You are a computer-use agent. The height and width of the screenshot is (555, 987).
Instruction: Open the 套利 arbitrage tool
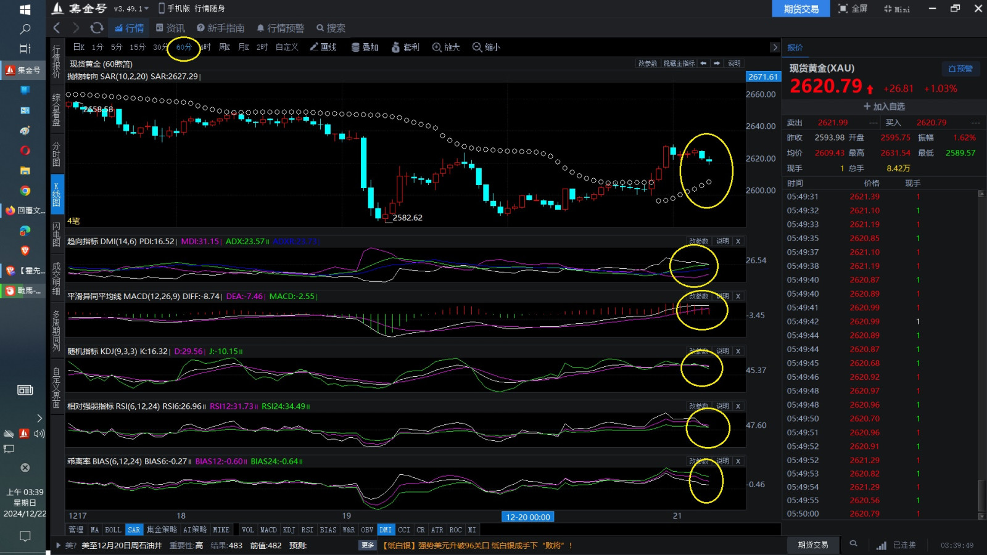click(405, 47)
